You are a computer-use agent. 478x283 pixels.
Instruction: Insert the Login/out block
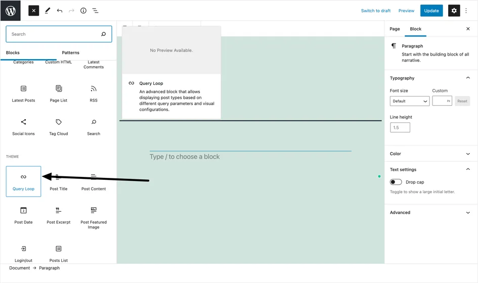tap(23, 254)
